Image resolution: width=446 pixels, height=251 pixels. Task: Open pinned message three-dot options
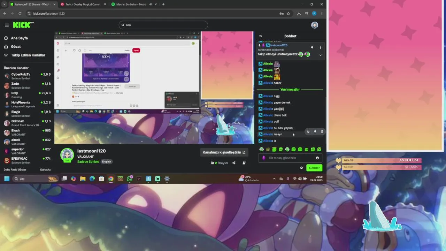pos(321,47)
